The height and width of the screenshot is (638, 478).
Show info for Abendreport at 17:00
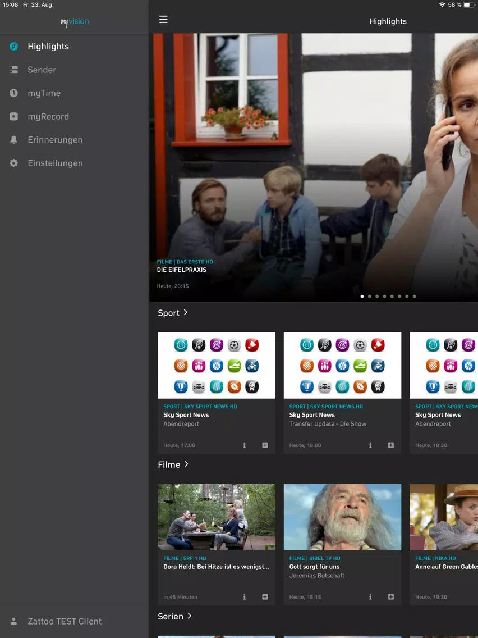(x=244, y=445)
